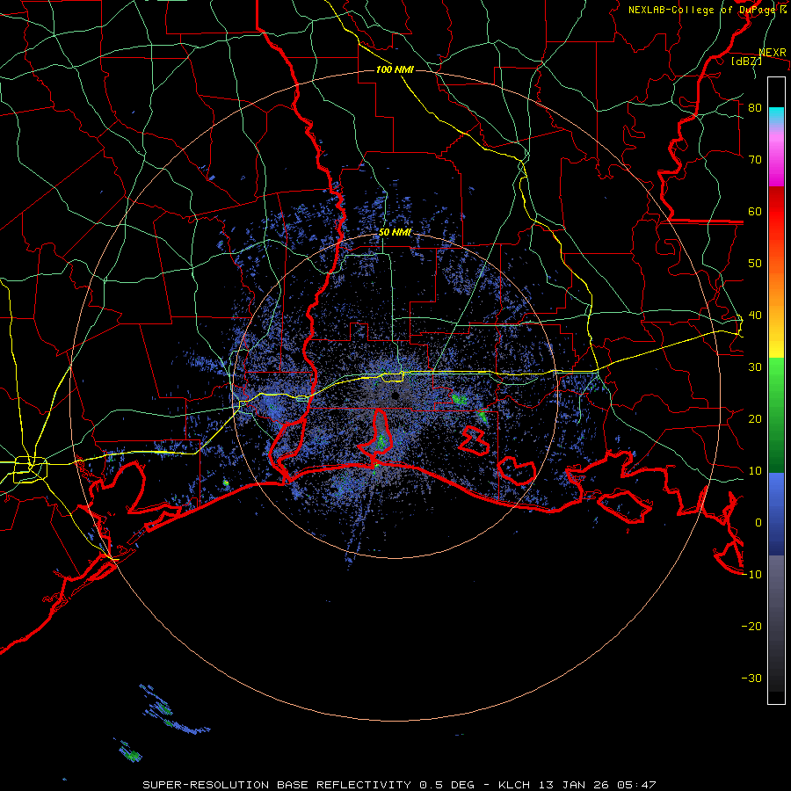Image resolution: width=791 pixels, height=791 pixels.
Task: Click the NEXLAB-College of DuPage credit text
Action: click(708, 10)
